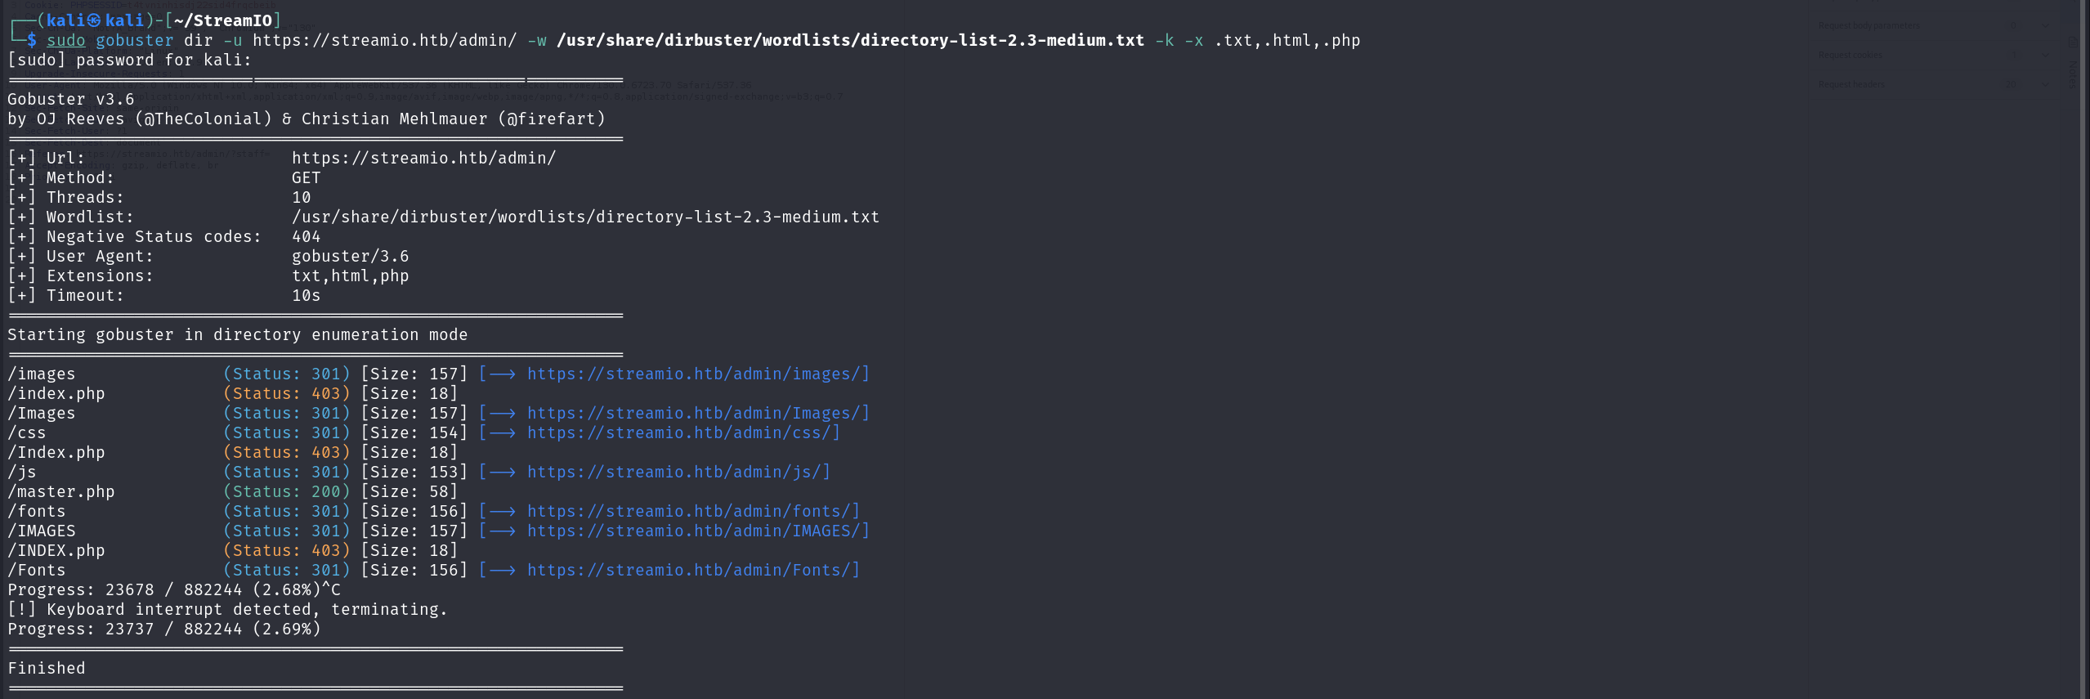Expand the Request cookies chevron

[x=2044, y=55]
